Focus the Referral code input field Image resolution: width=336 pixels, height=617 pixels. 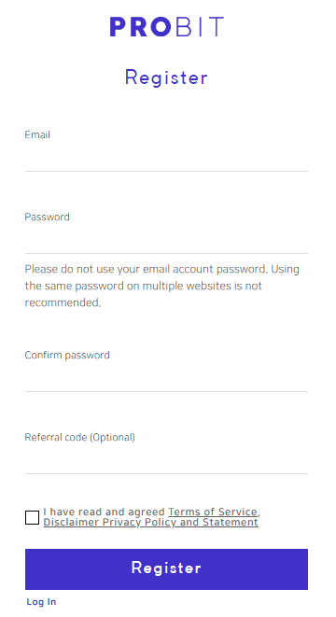point(166,462)
